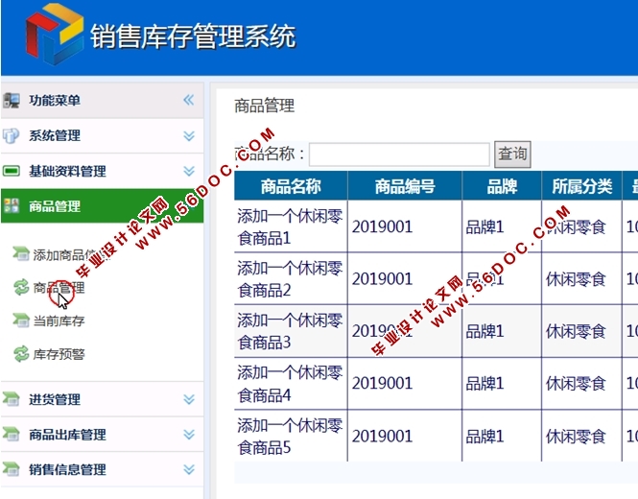Click the refresh icon next to 商品管理 submenu item
638x499 pixels.
pos(21,287)
